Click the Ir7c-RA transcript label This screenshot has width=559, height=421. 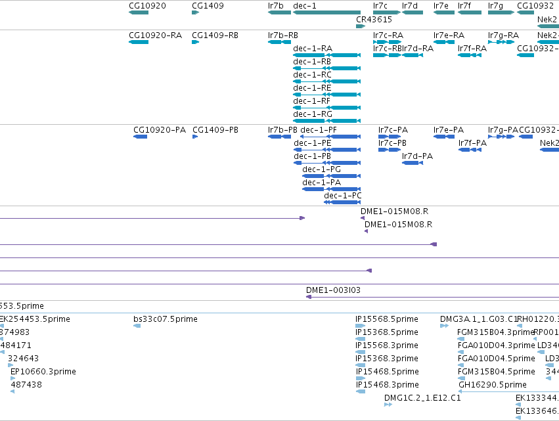(x=388, y=35)
